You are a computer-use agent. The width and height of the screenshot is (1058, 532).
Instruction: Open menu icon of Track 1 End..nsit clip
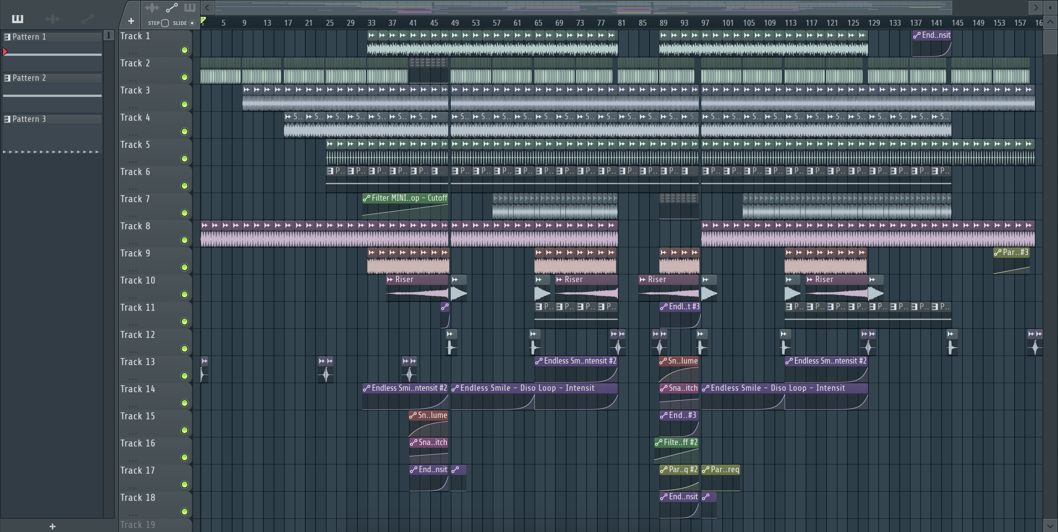click(917, 35)
